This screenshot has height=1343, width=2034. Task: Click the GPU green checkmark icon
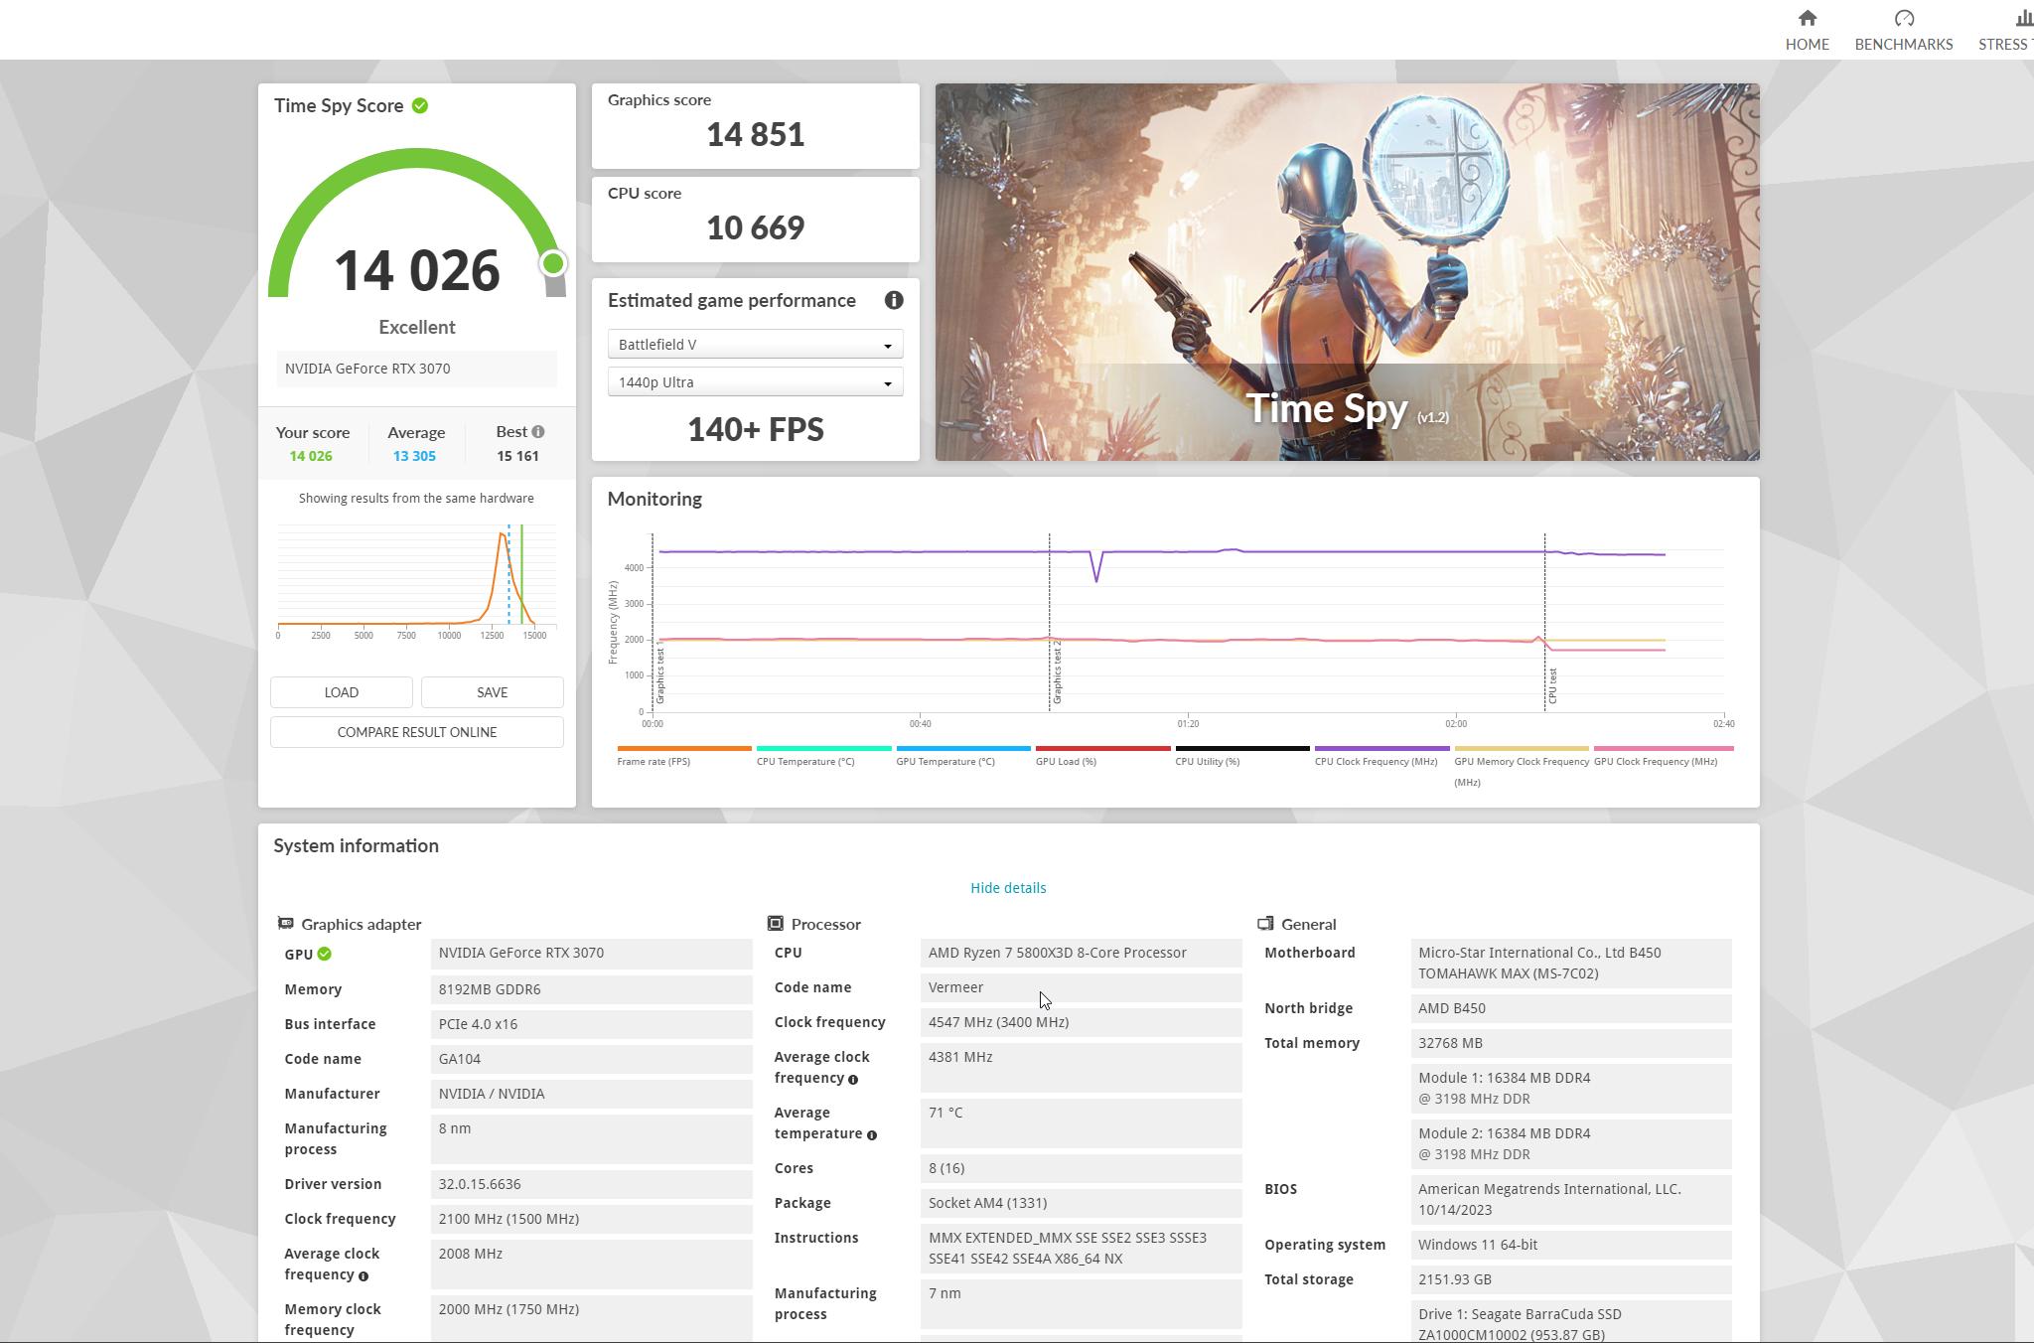coord(325,954)
